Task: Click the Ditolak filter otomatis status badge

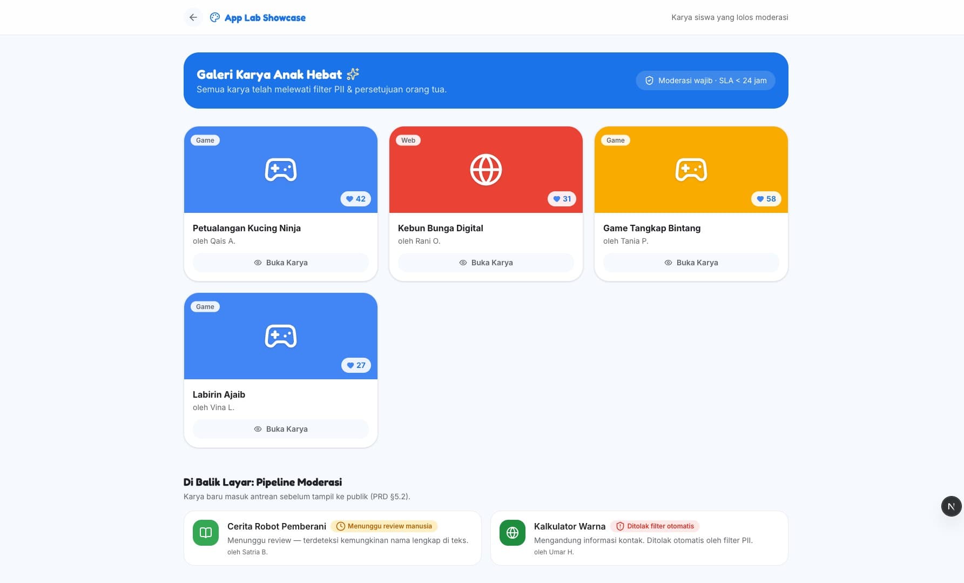Action: [655, 526]
